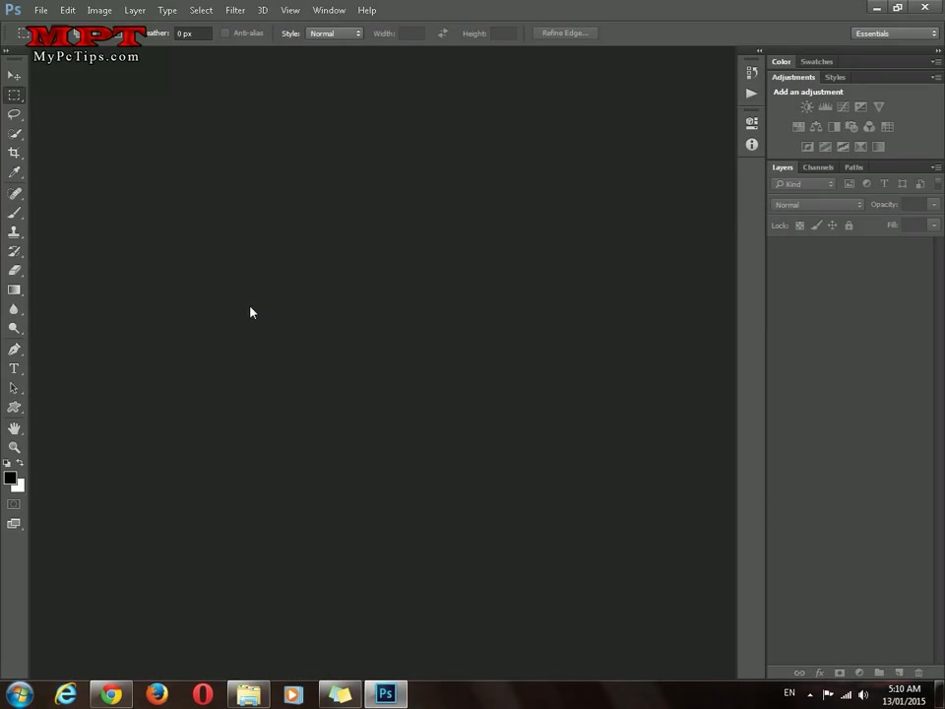Select the Crop tool
This screenshot has width=945, height=709.
pyautogui.click(x=14, y=154)
